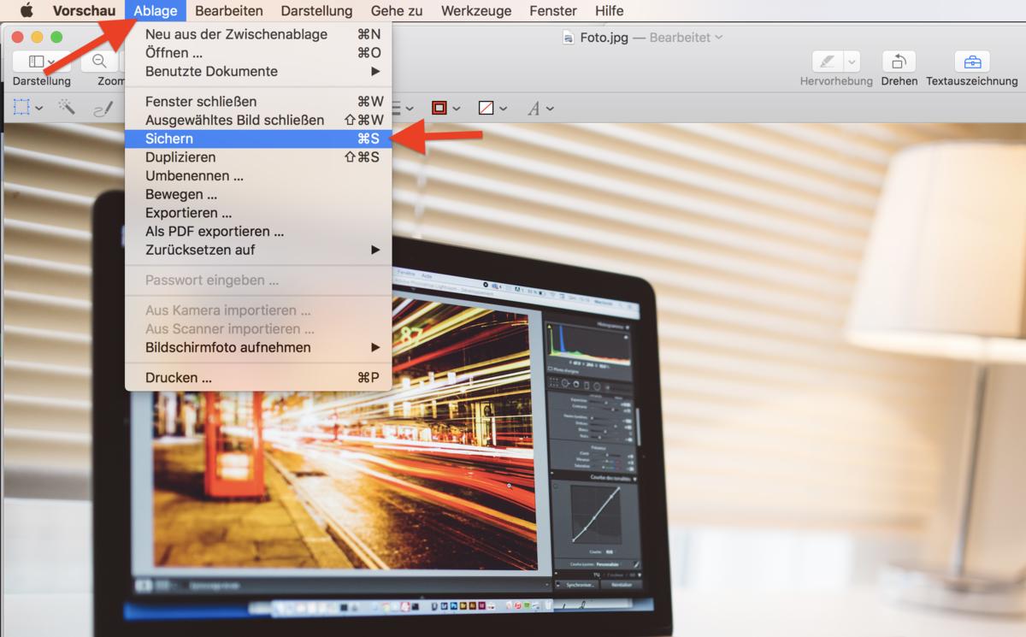Image resolution: width=1026 pixels, height=637 pixels.
Task: Click the green full-screen window button
Action: tap(56, 37)
